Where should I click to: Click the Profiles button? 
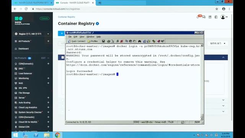click(x=93, y=41)
